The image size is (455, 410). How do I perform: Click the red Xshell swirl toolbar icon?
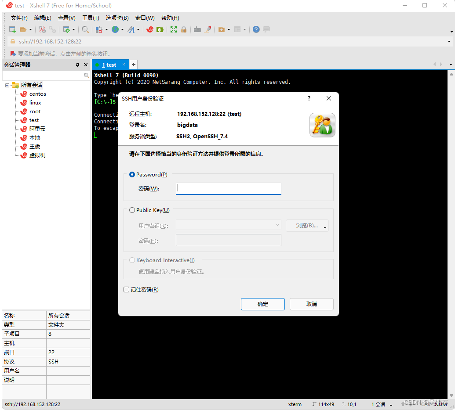coord(150,29)
